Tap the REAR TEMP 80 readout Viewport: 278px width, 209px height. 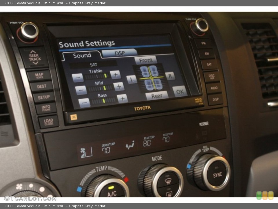click(149, 141)
